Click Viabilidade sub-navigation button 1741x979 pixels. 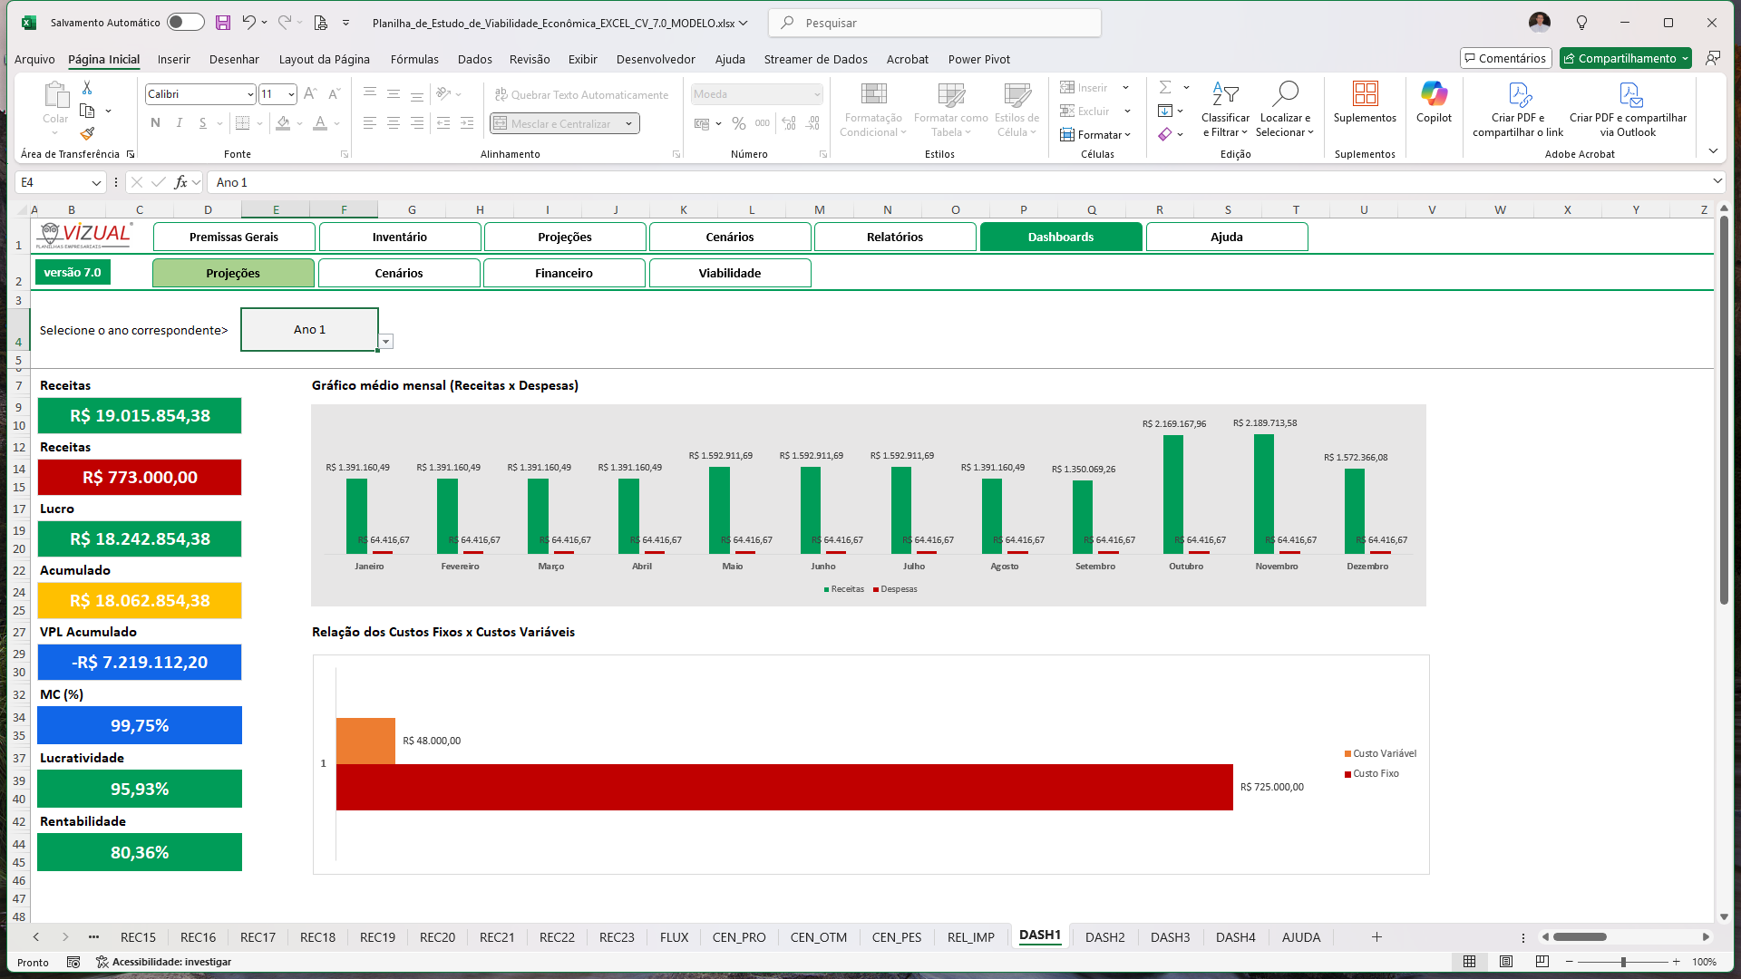click(x=730, y=273)
